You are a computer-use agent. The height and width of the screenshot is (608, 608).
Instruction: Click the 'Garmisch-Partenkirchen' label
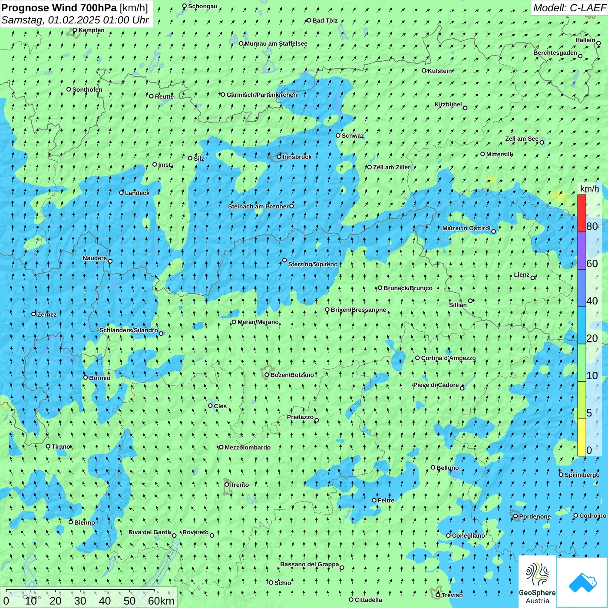(262, 95)
